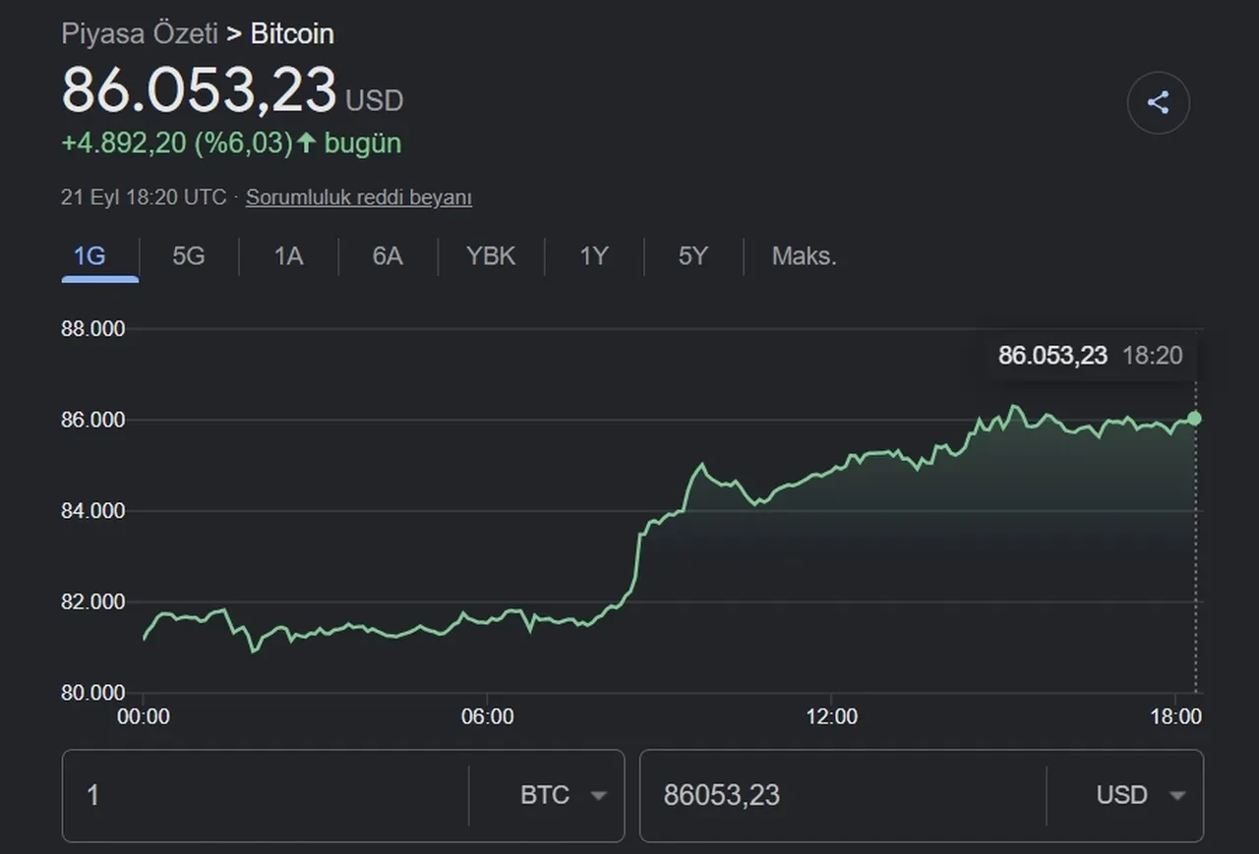1259x854 pixels.
Task: Switch to the YBK time range tab
Action: tap(491, 256)
